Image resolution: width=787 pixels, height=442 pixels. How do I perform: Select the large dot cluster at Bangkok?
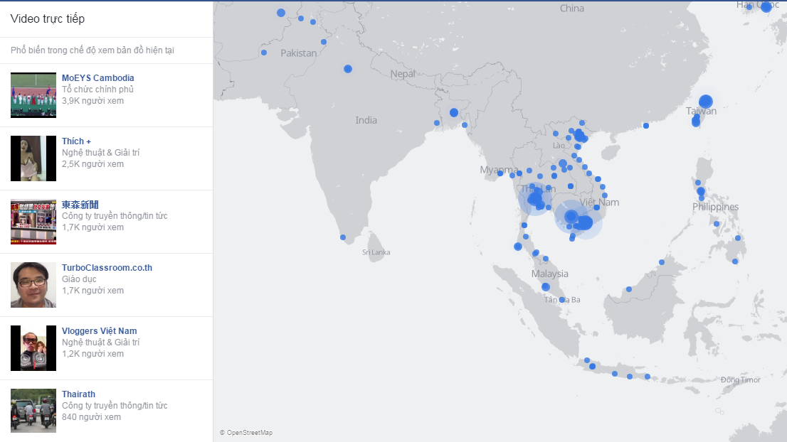(x=535, y=199)
